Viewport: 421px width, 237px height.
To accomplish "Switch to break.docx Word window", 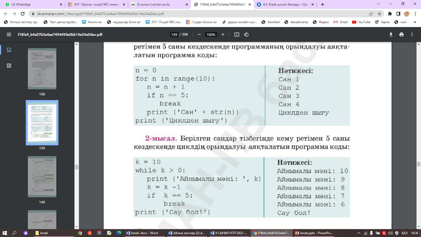I will (x=145, y=233).
